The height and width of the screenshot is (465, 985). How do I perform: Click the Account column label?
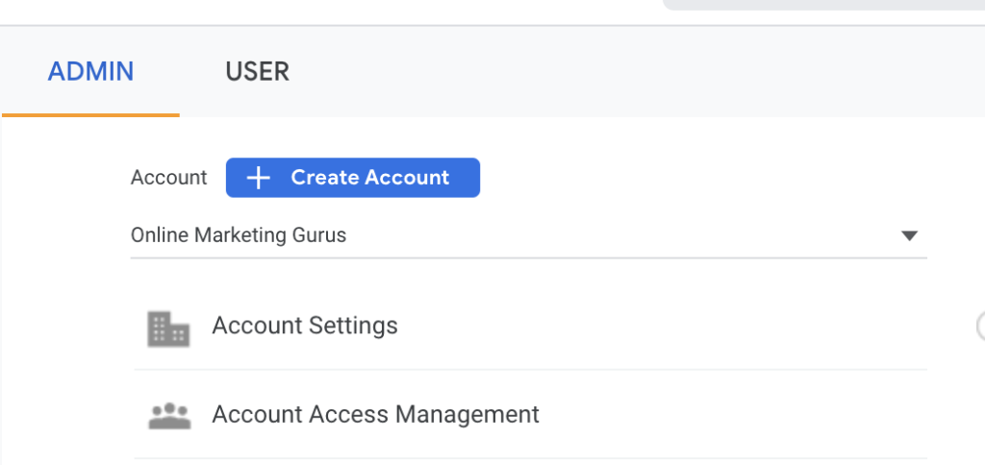point(169,178)
